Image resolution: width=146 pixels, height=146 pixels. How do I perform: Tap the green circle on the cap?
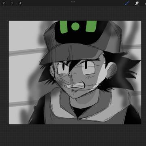click(x=75, y=26)
